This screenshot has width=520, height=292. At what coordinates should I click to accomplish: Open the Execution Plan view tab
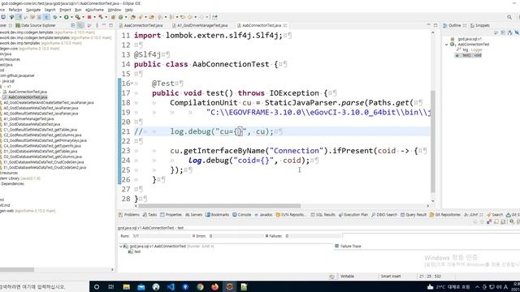tap(353, 214)
